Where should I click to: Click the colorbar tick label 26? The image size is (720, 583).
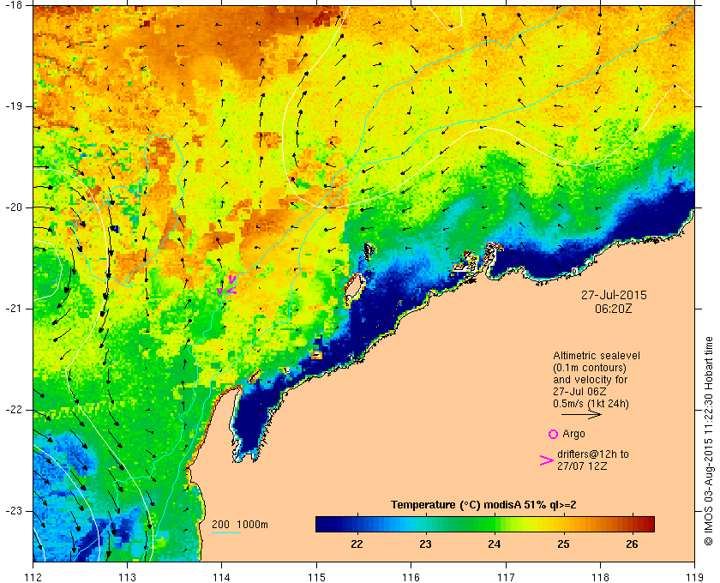click(x=633, y=544)
